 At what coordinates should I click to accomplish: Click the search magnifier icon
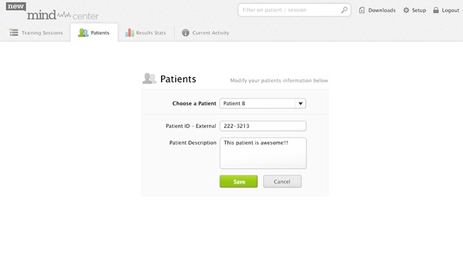(x=344, y=10)
